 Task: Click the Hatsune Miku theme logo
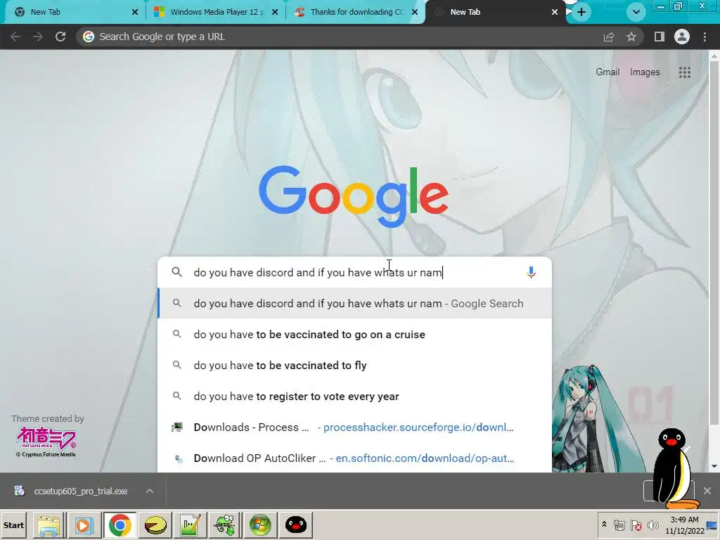pos(46,439)
